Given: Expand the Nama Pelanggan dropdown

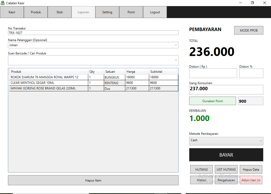Looking at the screenshot, I should coord(176,45).
